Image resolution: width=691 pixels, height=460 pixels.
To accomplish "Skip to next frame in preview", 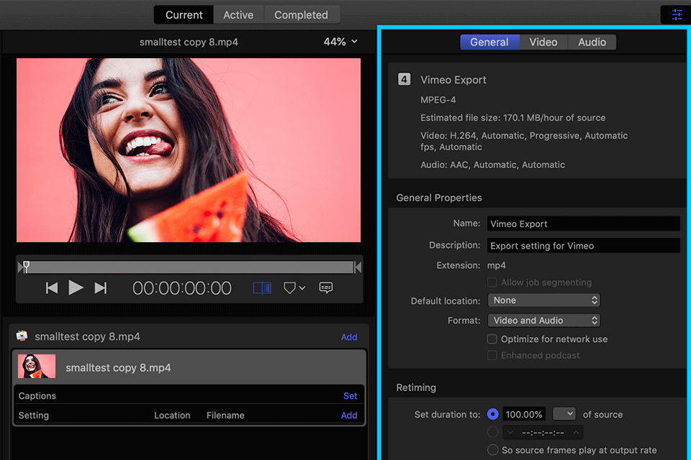I will click(x=101, y=288).
